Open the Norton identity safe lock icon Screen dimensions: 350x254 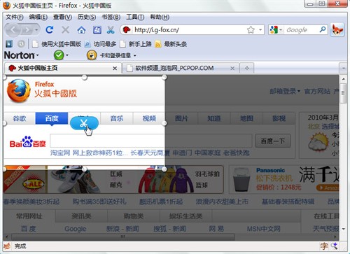(92, 55)
